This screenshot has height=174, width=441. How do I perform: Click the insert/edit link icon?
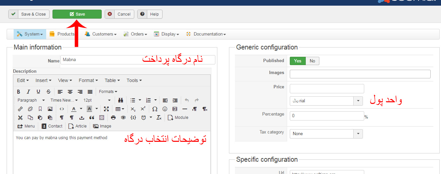point(20,109)
